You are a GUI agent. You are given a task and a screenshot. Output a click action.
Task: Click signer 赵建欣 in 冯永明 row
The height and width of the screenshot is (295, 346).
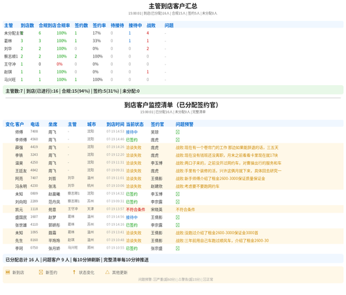(x=156, y=186)
